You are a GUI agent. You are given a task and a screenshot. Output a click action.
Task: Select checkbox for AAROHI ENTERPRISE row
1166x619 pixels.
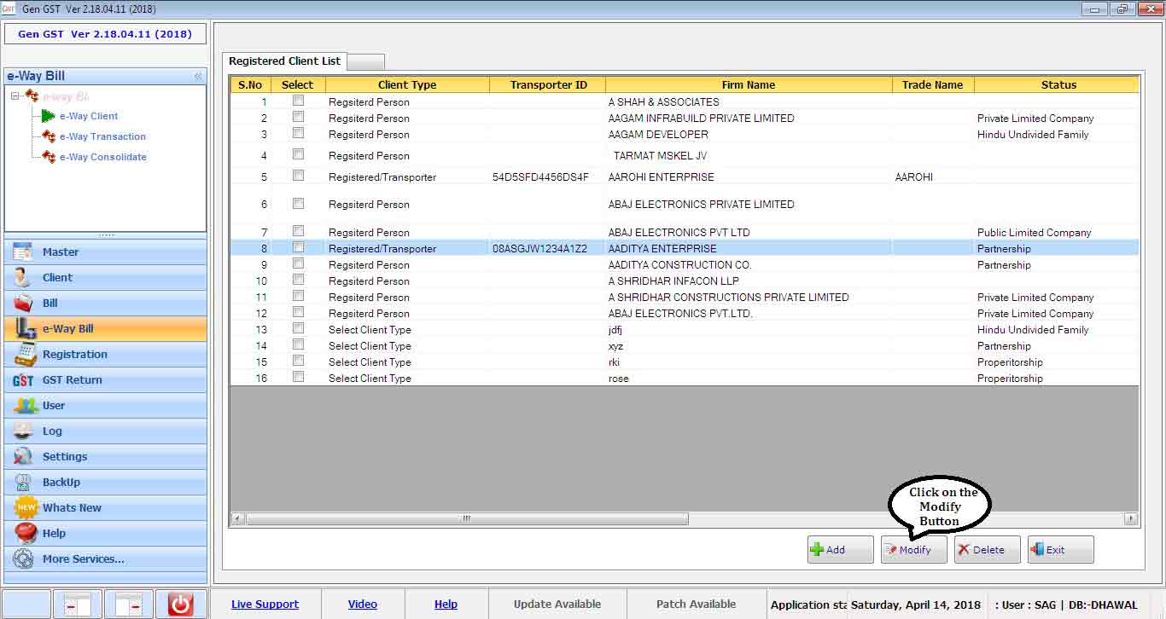point(298,176)
